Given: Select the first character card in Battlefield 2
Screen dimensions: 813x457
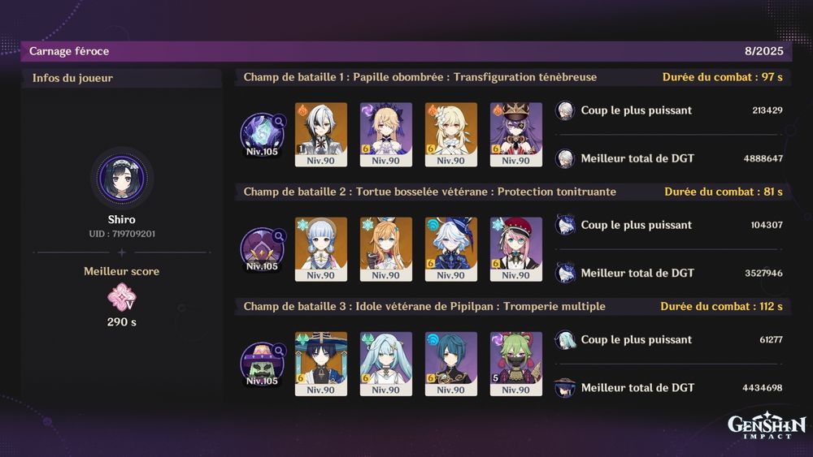Looking at the screenshot, I should 321,249.
